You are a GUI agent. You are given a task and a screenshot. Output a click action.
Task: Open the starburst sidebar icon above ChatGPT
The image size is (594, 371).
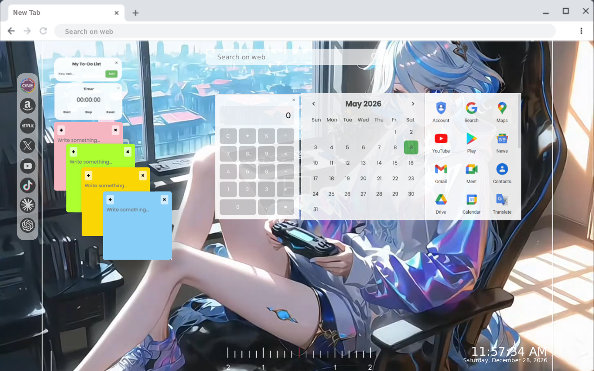tap(27, 205)
